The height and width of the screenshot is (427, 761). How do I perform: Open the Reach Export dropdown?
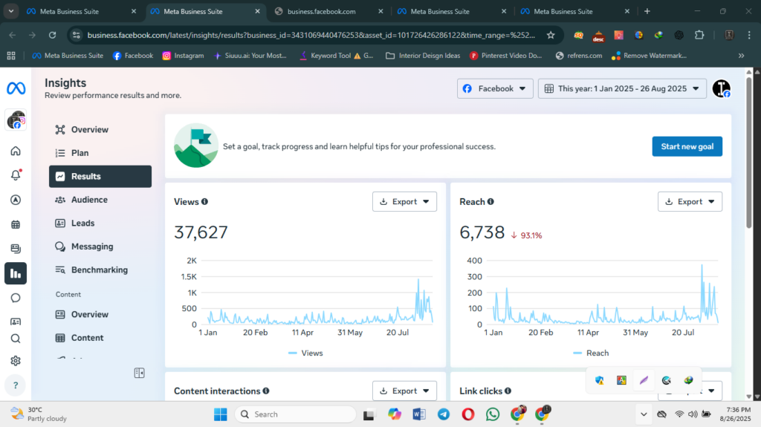pyautogui.click(x=690, y=201)
